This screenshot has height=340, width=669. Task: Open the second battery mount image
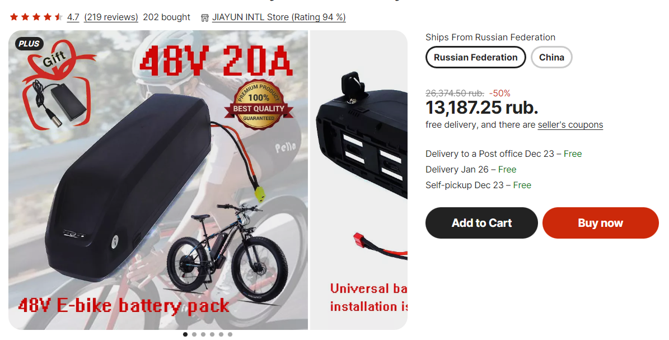pos(359,180)
